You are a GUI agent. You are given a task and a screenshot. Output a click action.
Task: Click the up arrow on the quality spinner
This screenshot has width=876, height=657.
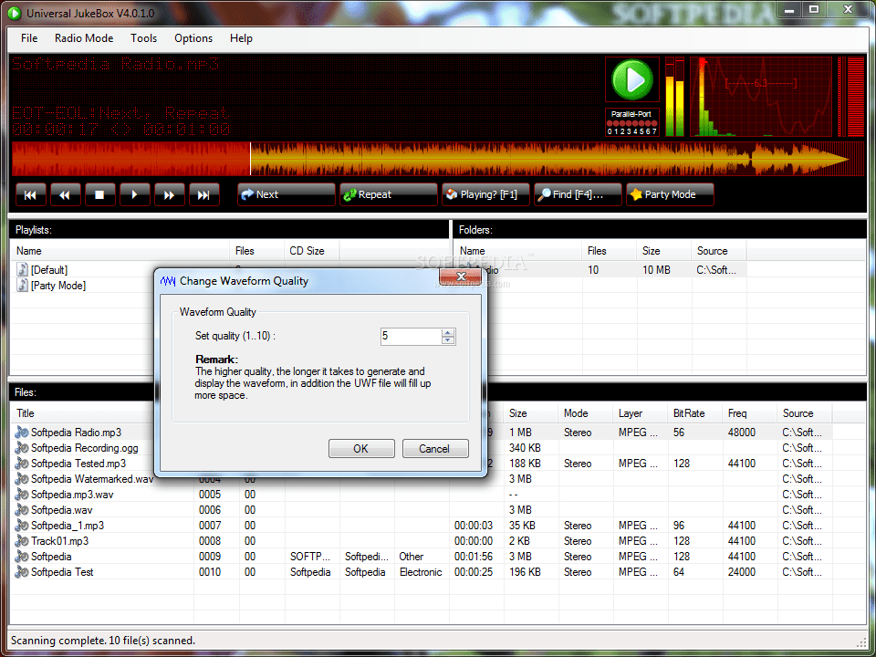(x=447, y=331)
